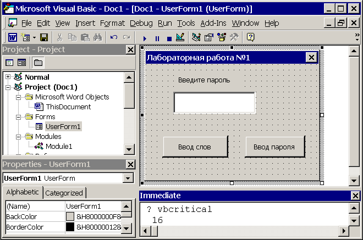Image resolution: width=363 pixels, height=240 pixels.
Task: Open the Format menu
Action: [x=112, y=23]
